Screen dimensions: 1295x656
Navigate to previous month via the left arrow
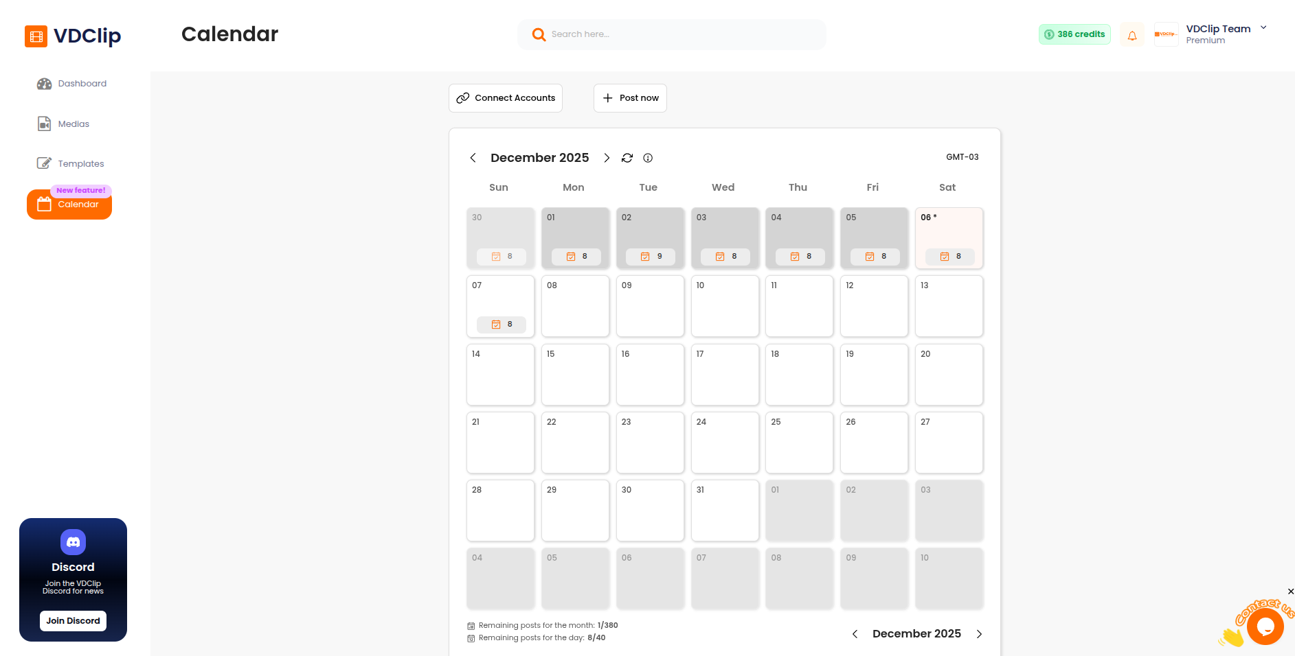pyautogui.click(x=473, y=158)
